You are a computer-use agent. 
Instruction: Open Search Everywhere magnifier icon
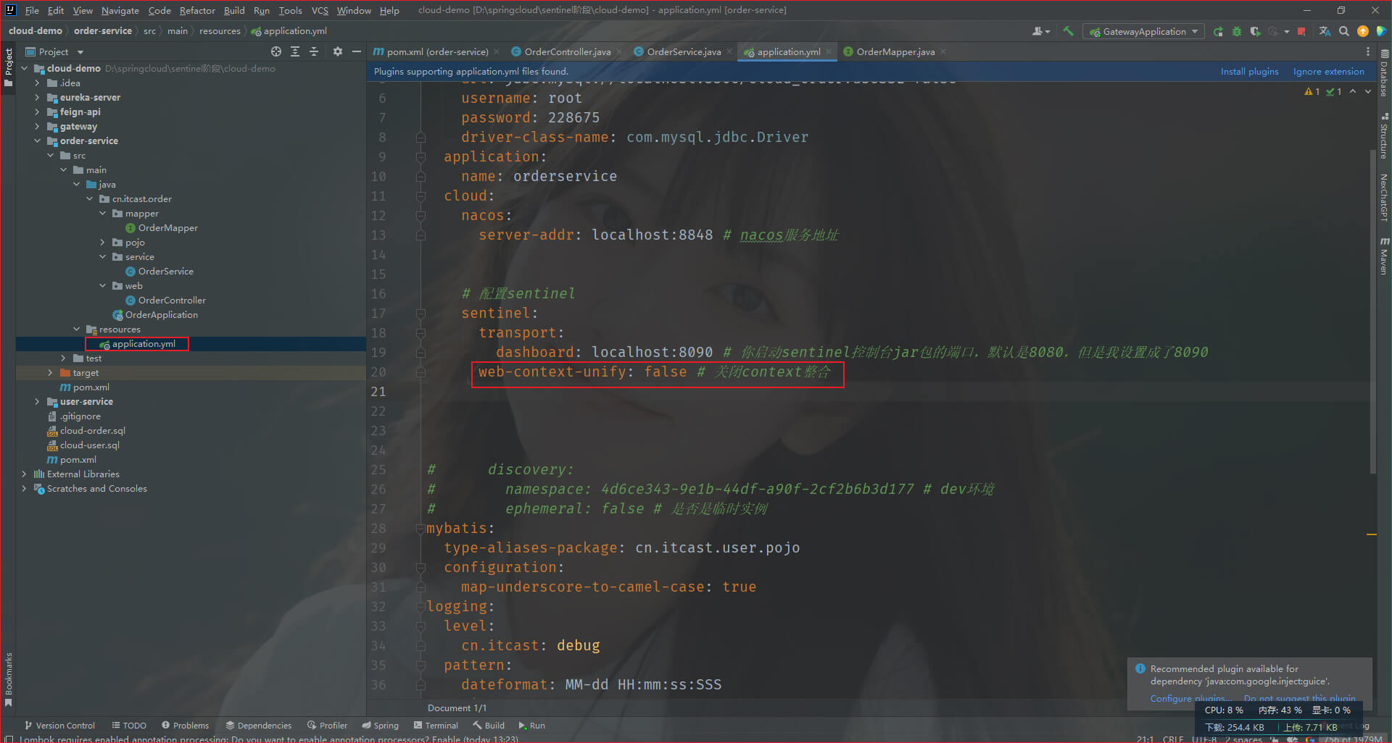[1344, 31]
